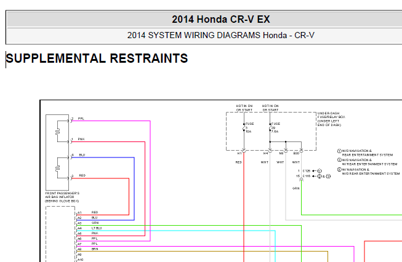This screenshot has width=402, height=262.
Task: Click the 'BLU' wire color on row A2
Action: (94, 218)
